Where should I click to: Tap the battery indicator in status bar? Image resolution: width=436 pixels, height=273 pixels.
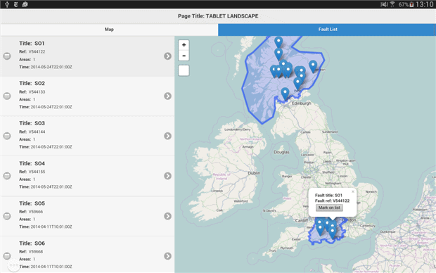(x=411, y=4)
